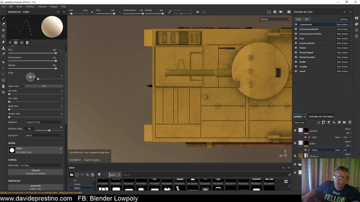
Task: Click the stencil properties square icon
Action: (x=22, y=43)
